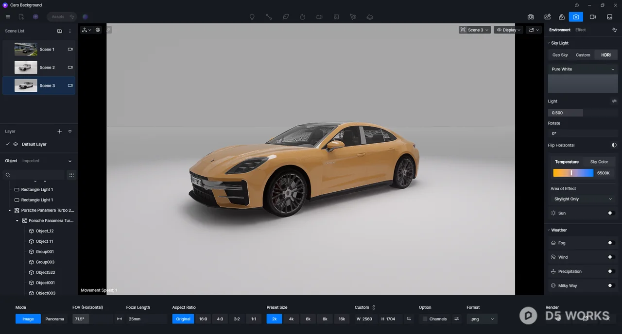Image resolution: width=622 pixels, height=334 pixels.
Task: Open the Display options dropdown
Action: [x=509, y=30]
